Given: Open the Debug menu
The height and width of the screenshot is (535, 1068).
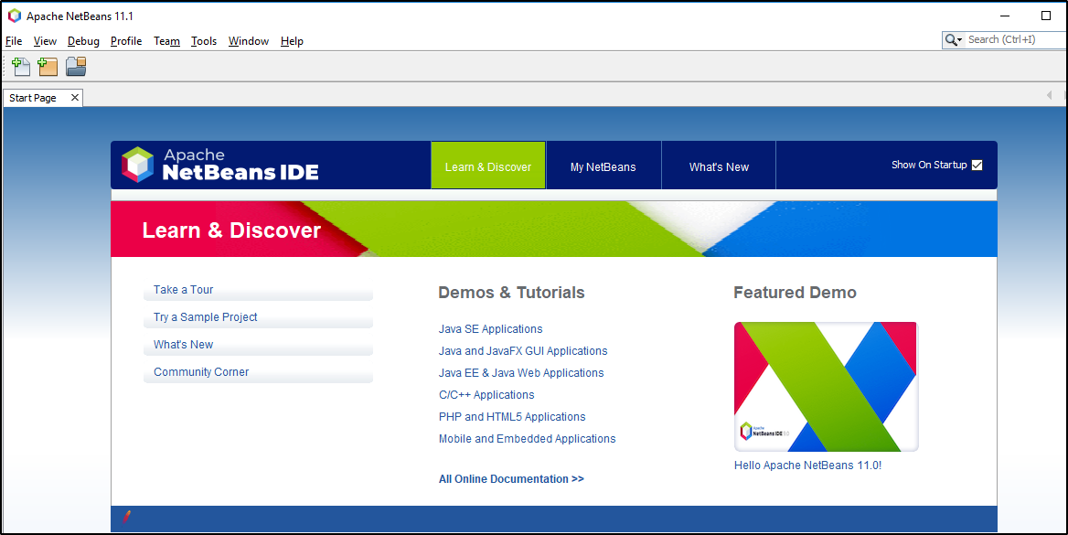Looking at the screenshot, I should tap(83, 41).
